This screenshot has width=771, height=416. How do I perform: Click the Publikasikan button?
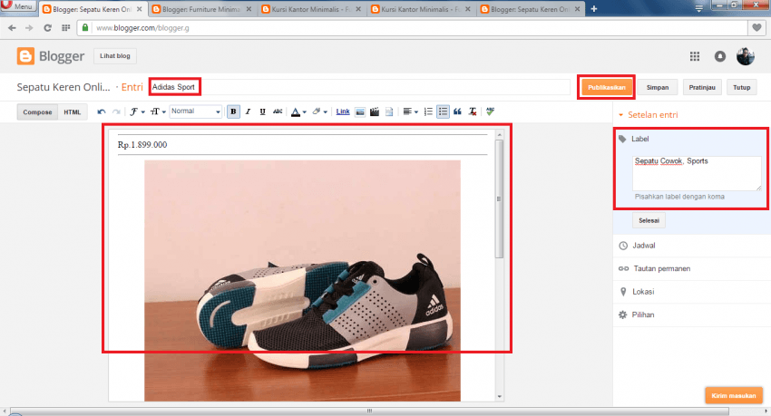tap(606, 87)
